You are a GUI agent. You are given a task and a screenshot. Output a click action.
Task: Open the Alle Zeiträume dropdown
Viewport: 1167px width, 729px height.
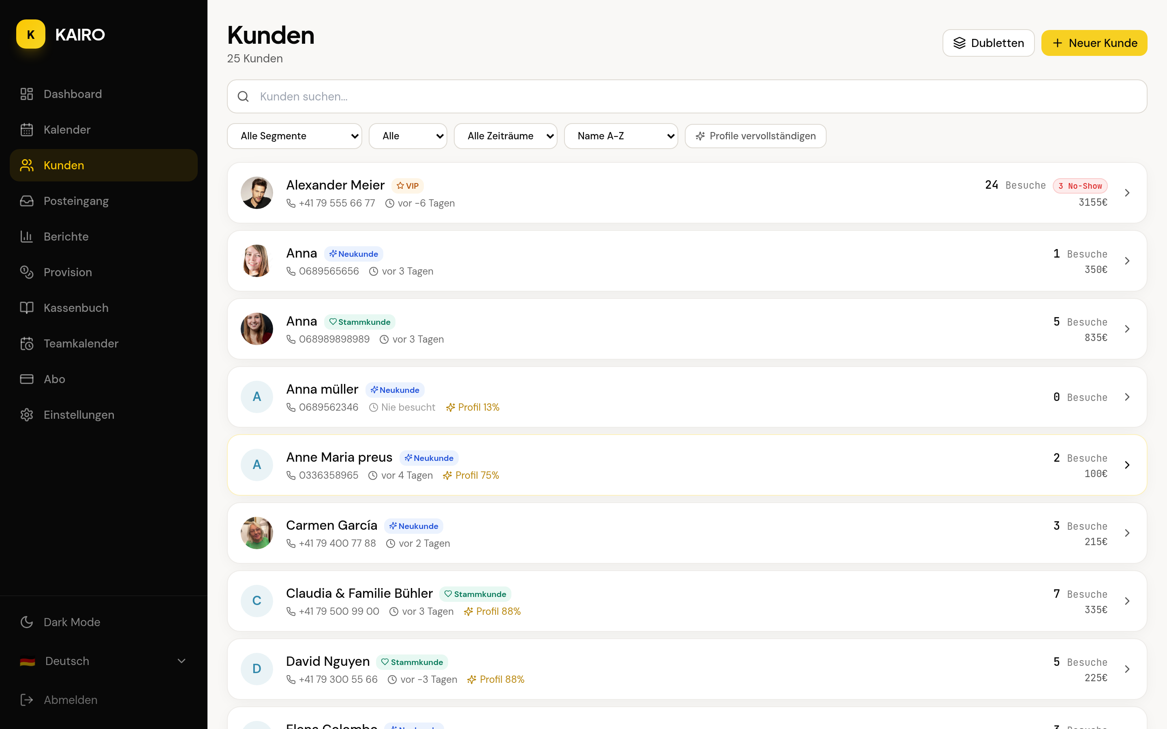coord(505,136)
